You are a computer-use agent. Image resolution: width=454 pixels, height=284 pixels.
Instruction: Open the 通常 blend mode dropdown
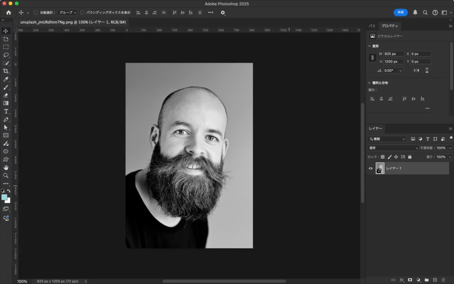click(393, 148)
